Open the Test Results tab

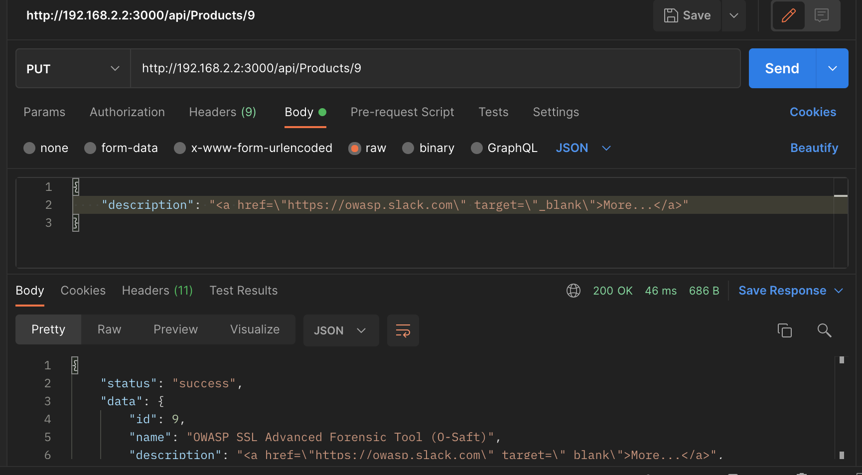click(x=244, y=291)
